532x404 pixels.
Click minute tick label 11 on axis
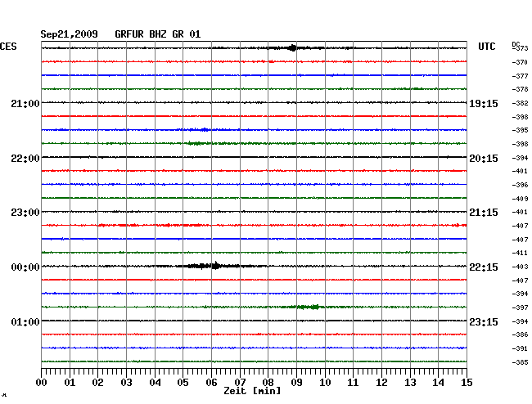pyautogui.click(x=353, y=383)
